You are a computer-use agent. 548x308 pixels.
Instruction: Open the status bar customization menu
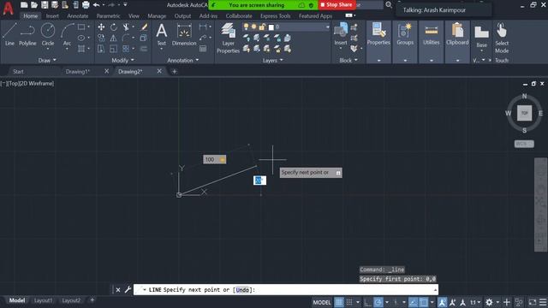click(x=543, y=302)
